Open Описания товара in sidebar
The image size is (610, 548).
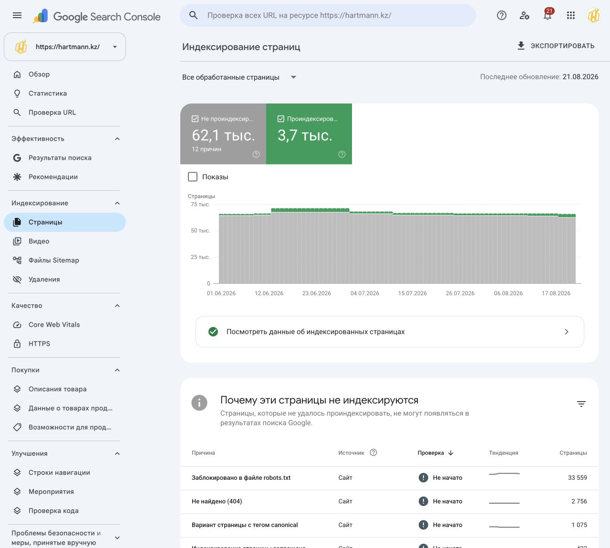click(x=65, y=389)
